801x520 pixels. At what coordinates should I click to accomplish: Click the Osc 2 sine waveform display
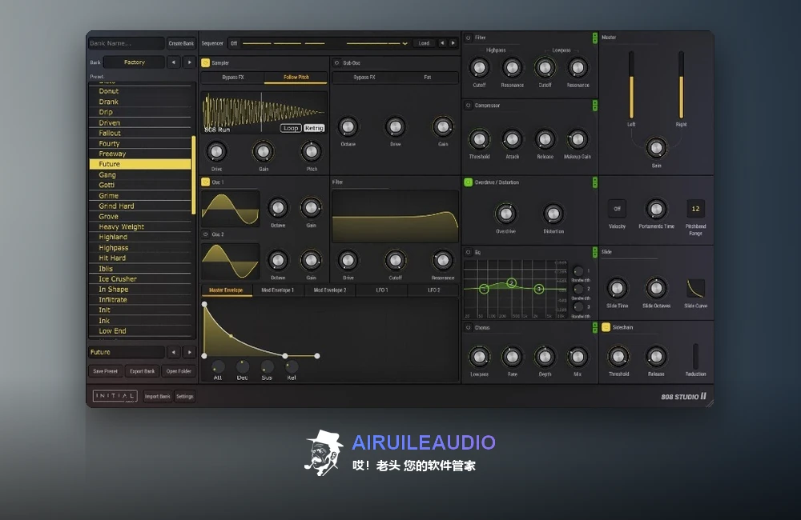click(231, 262)
